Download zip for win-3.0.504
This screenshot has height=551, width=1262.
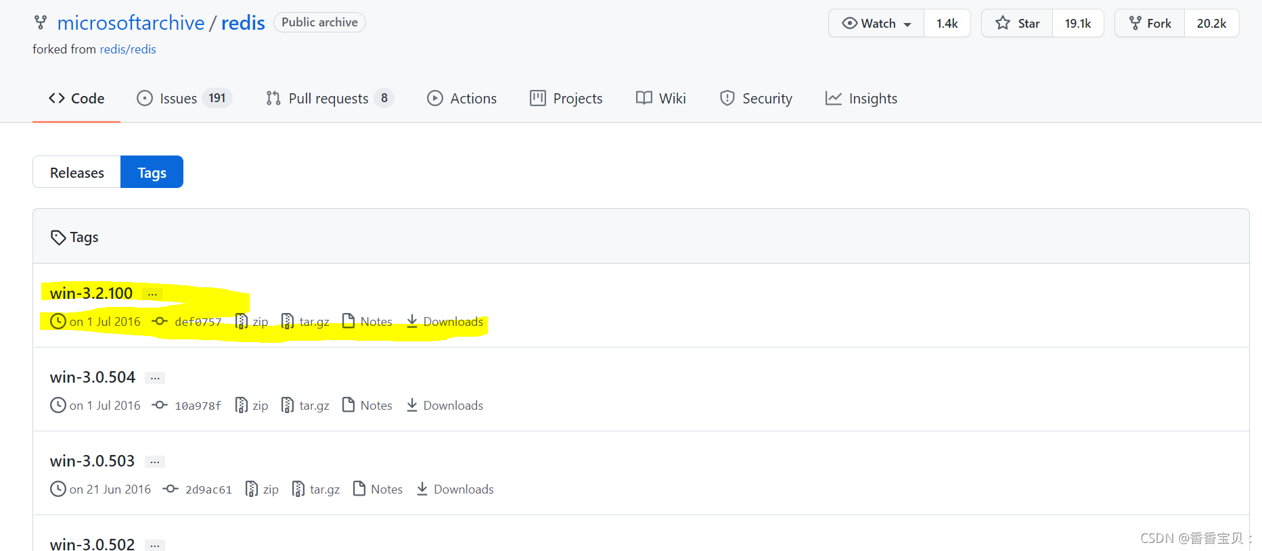(x=252, y=405)
